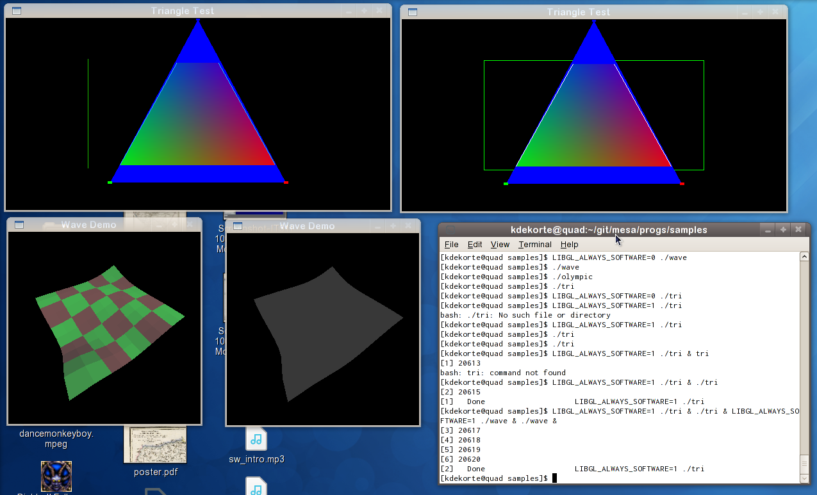Select the poster.pdf desktop icon

coord(155,446)
